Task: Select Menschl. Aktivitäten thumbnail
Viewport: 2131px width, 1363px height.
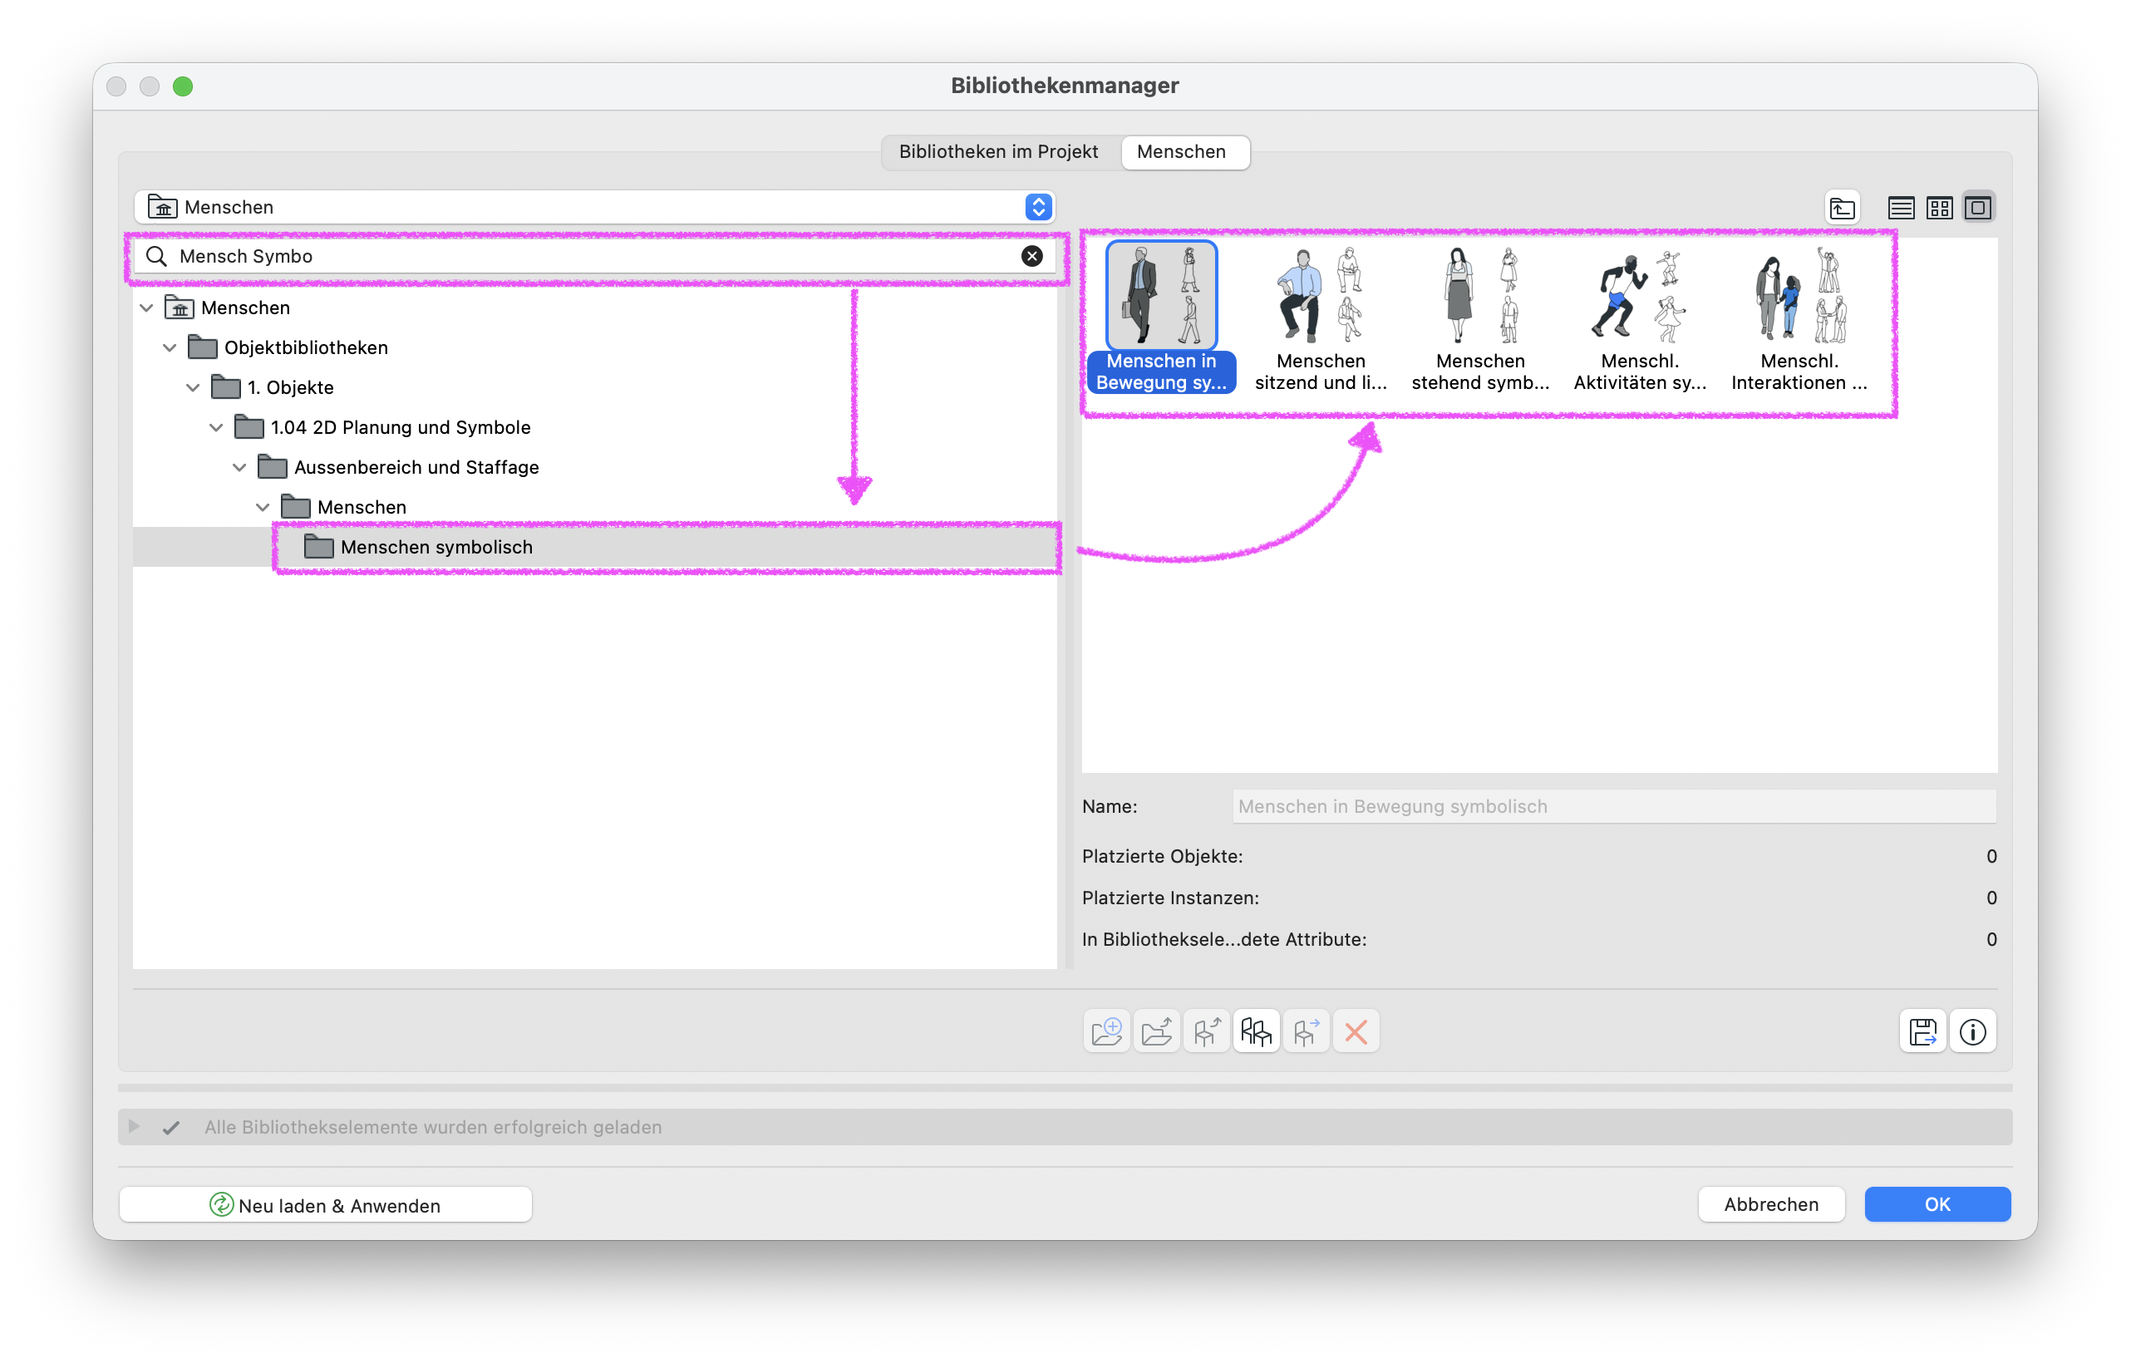Action: coord(1640,295)
